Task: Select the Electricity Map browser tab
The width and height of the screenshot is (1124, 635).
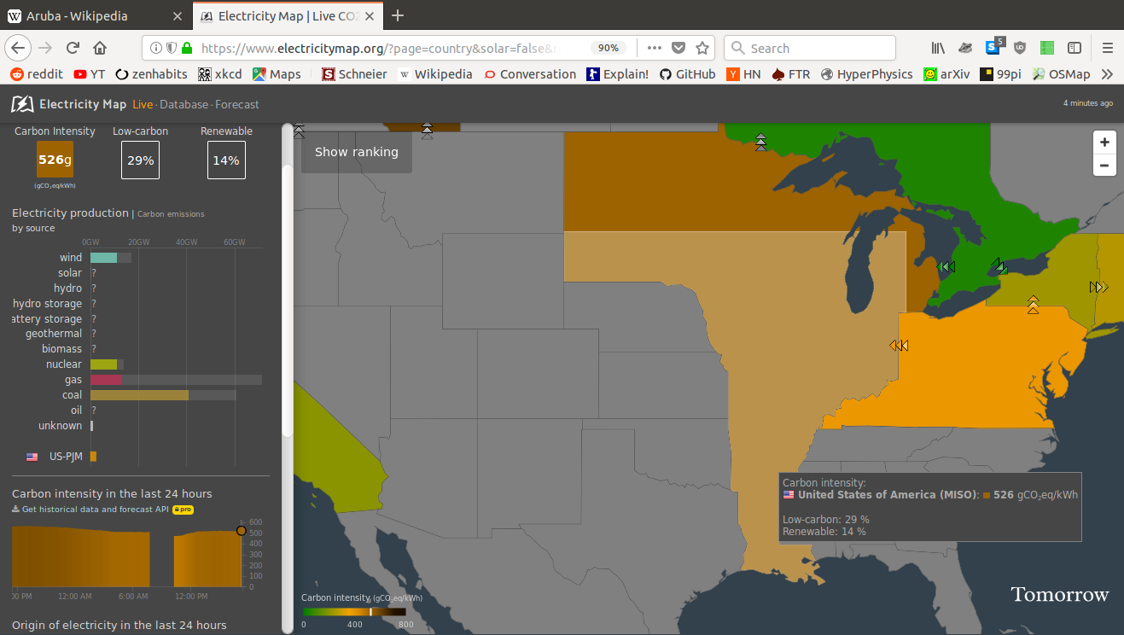Action: tap(287, 15)
